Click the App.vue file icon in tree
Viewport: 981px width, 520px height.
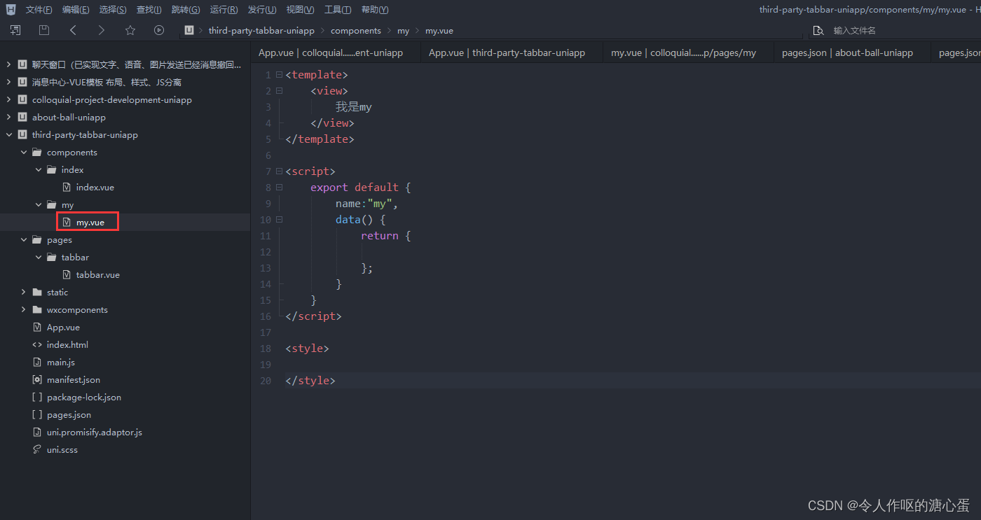(37, 328)
